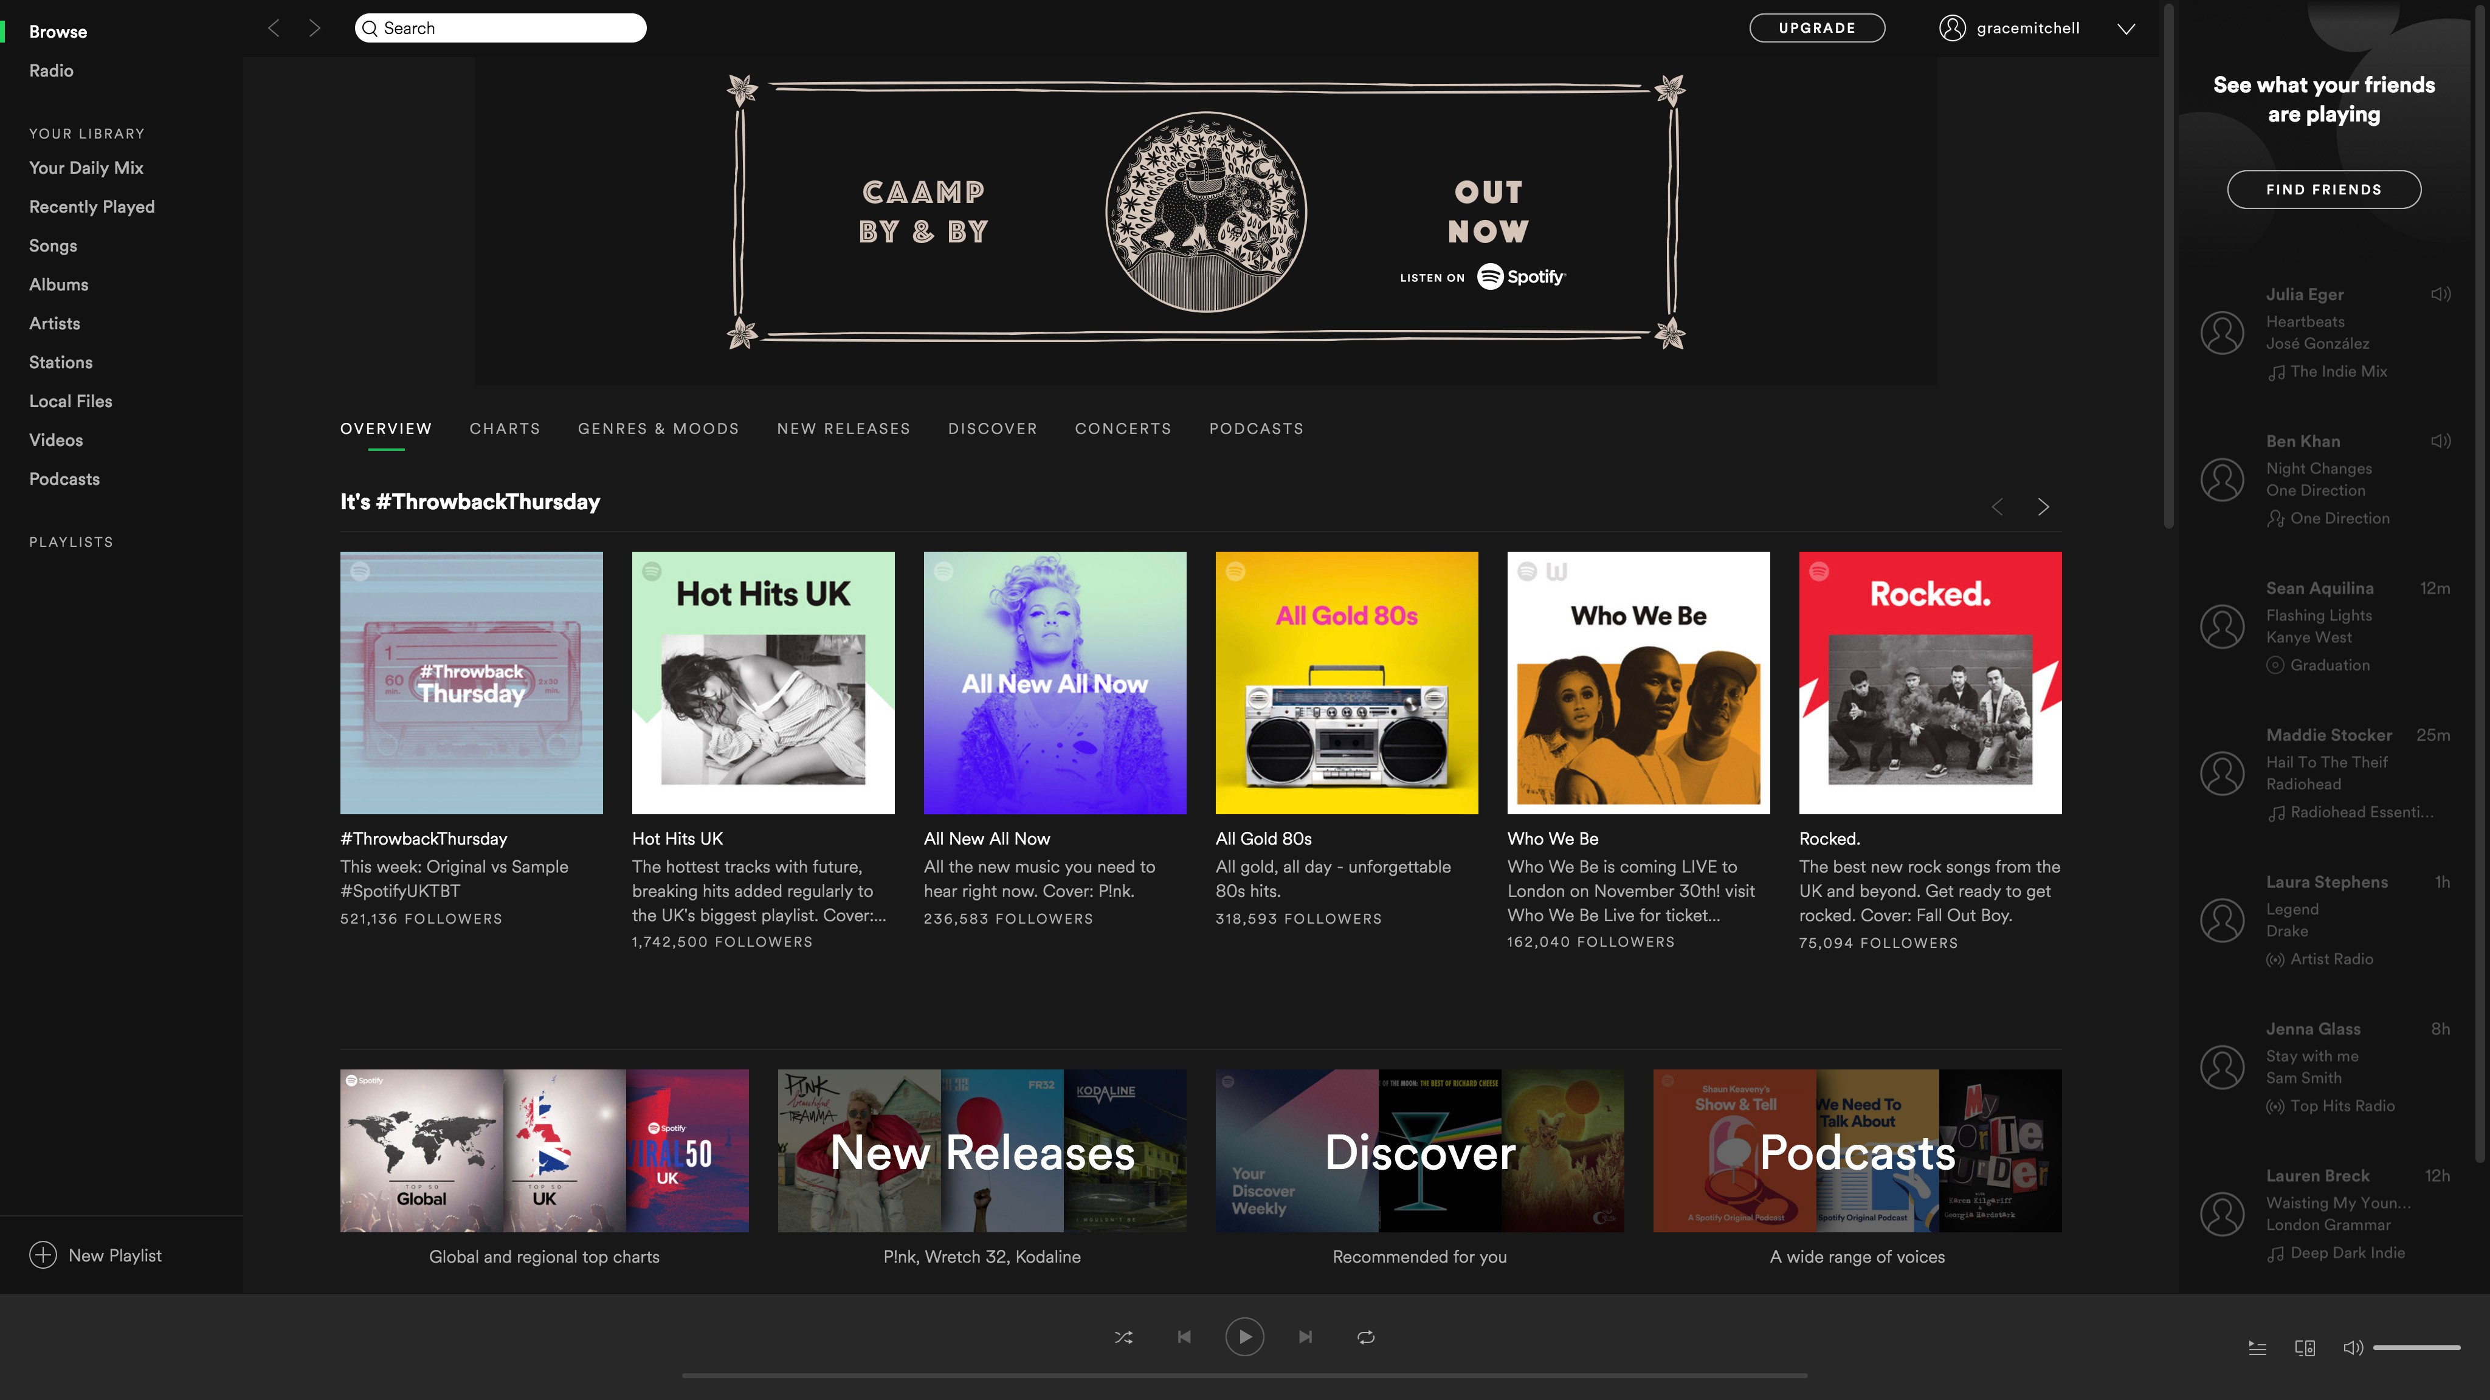Create a New Playlist
Image resolution: width=2490 pixels, height=1400 pixels.
click(x=95, y=1255)
